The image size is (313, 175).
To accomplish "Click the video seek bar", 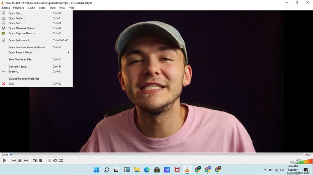I will click(x=156, y=154).
